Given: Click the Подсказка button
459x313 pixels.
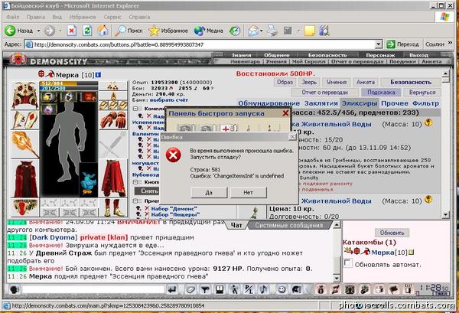Looking at the screenshot, I should (x=381, y=93).
